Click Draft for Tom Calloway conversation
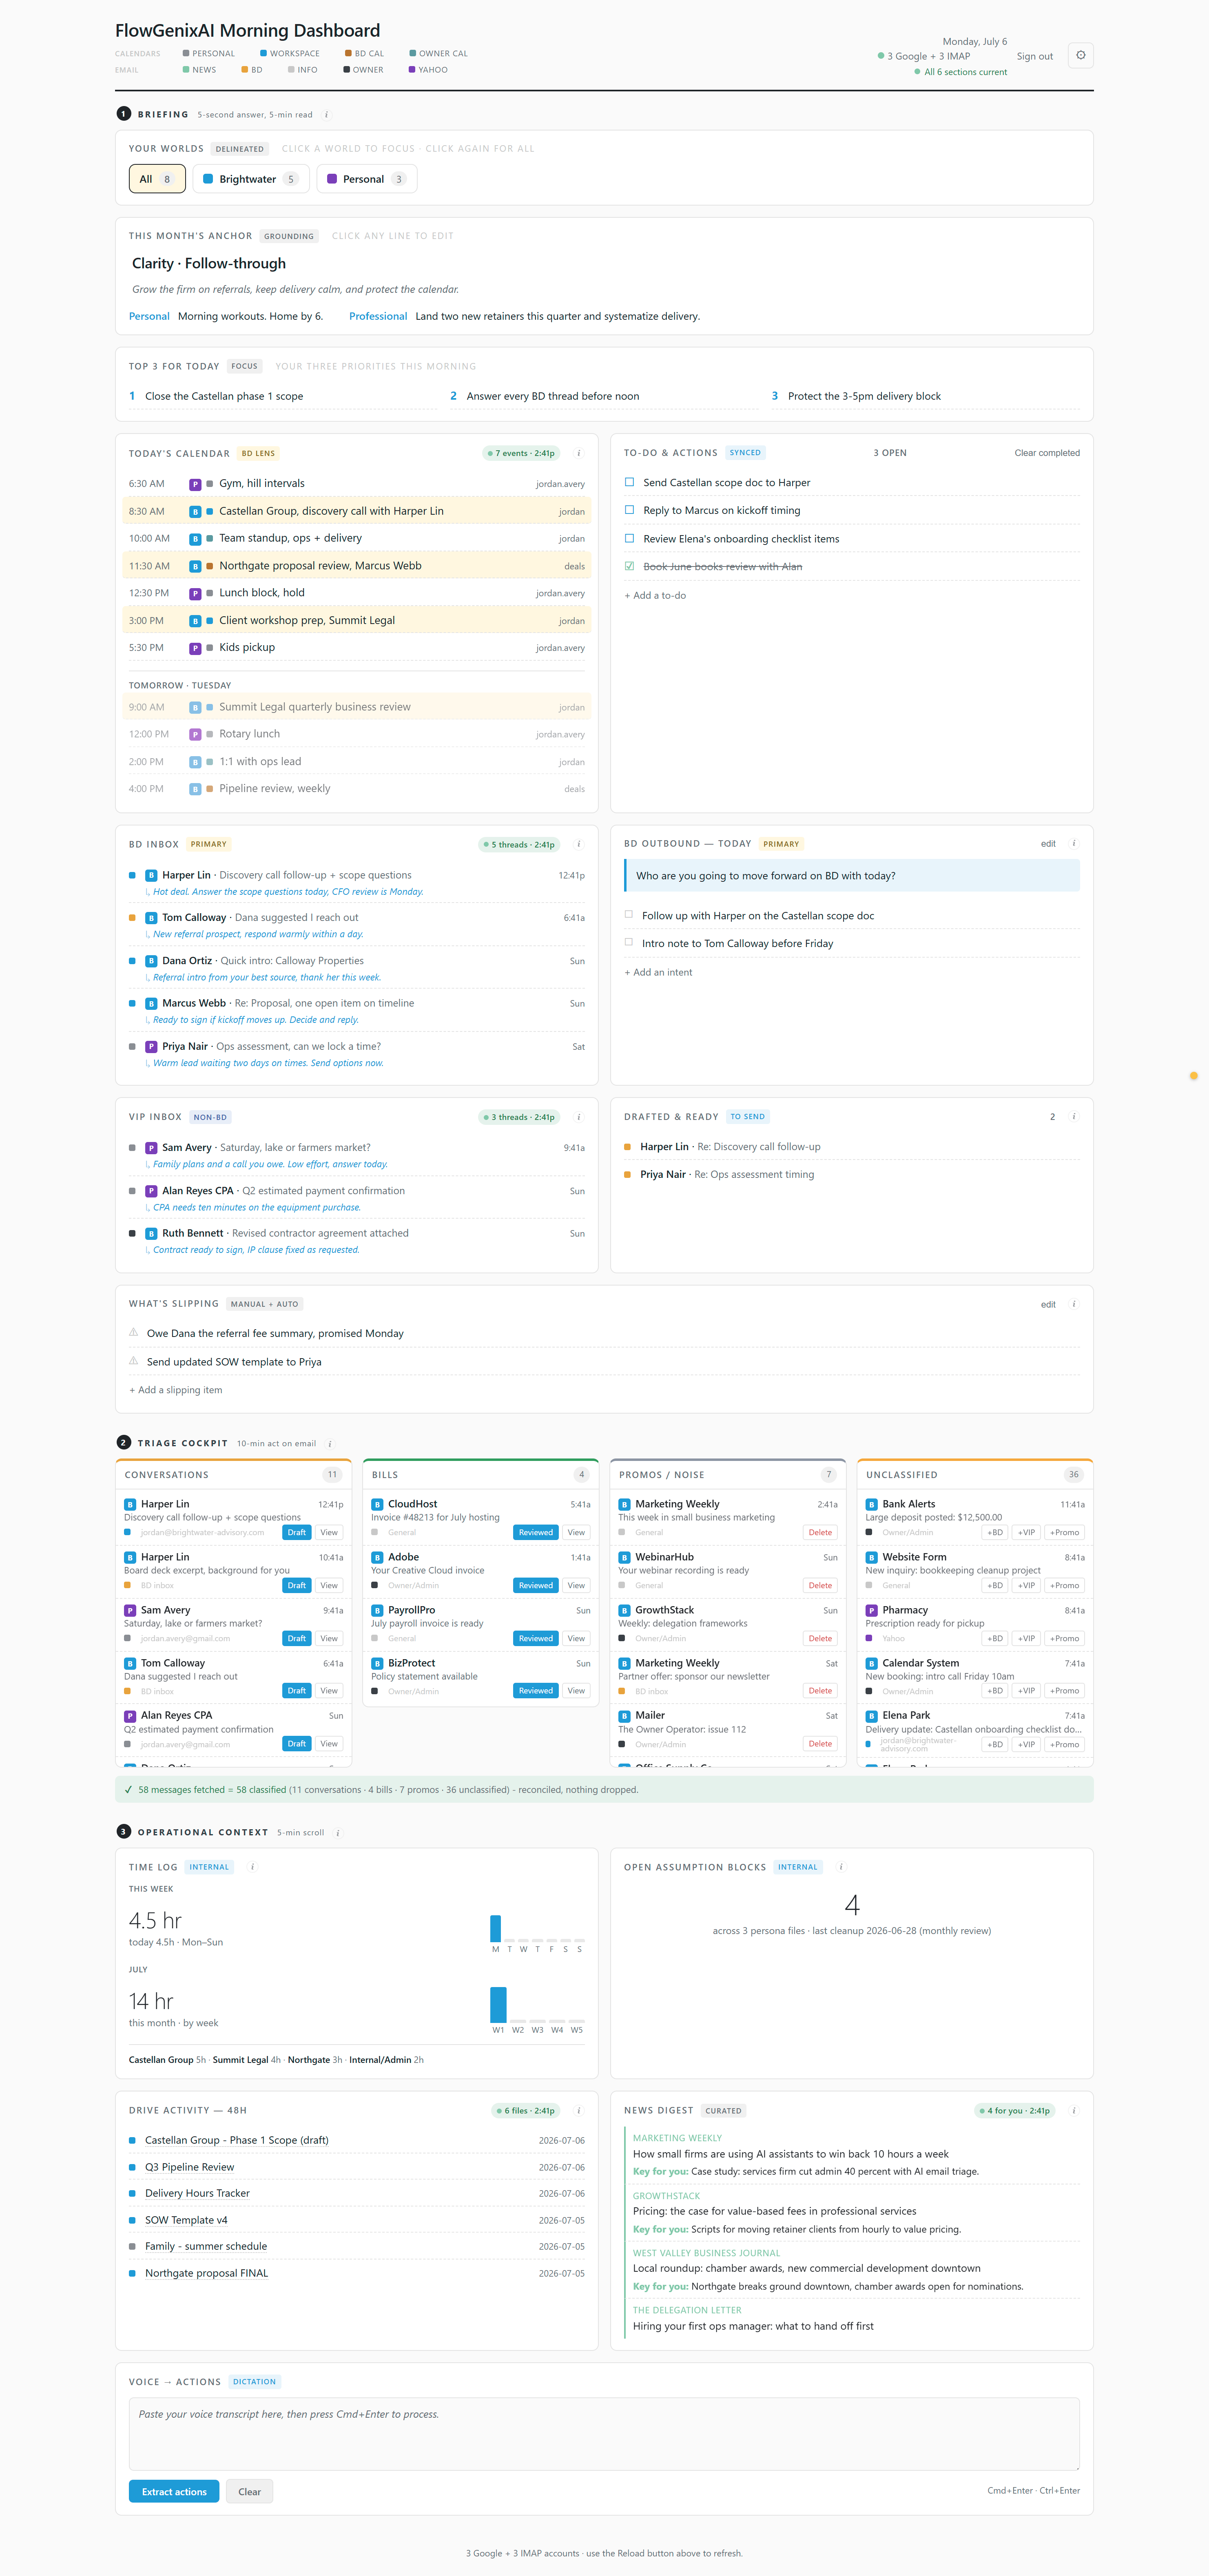This screenshot has height=2576, width=1209. coord(297,1691)
